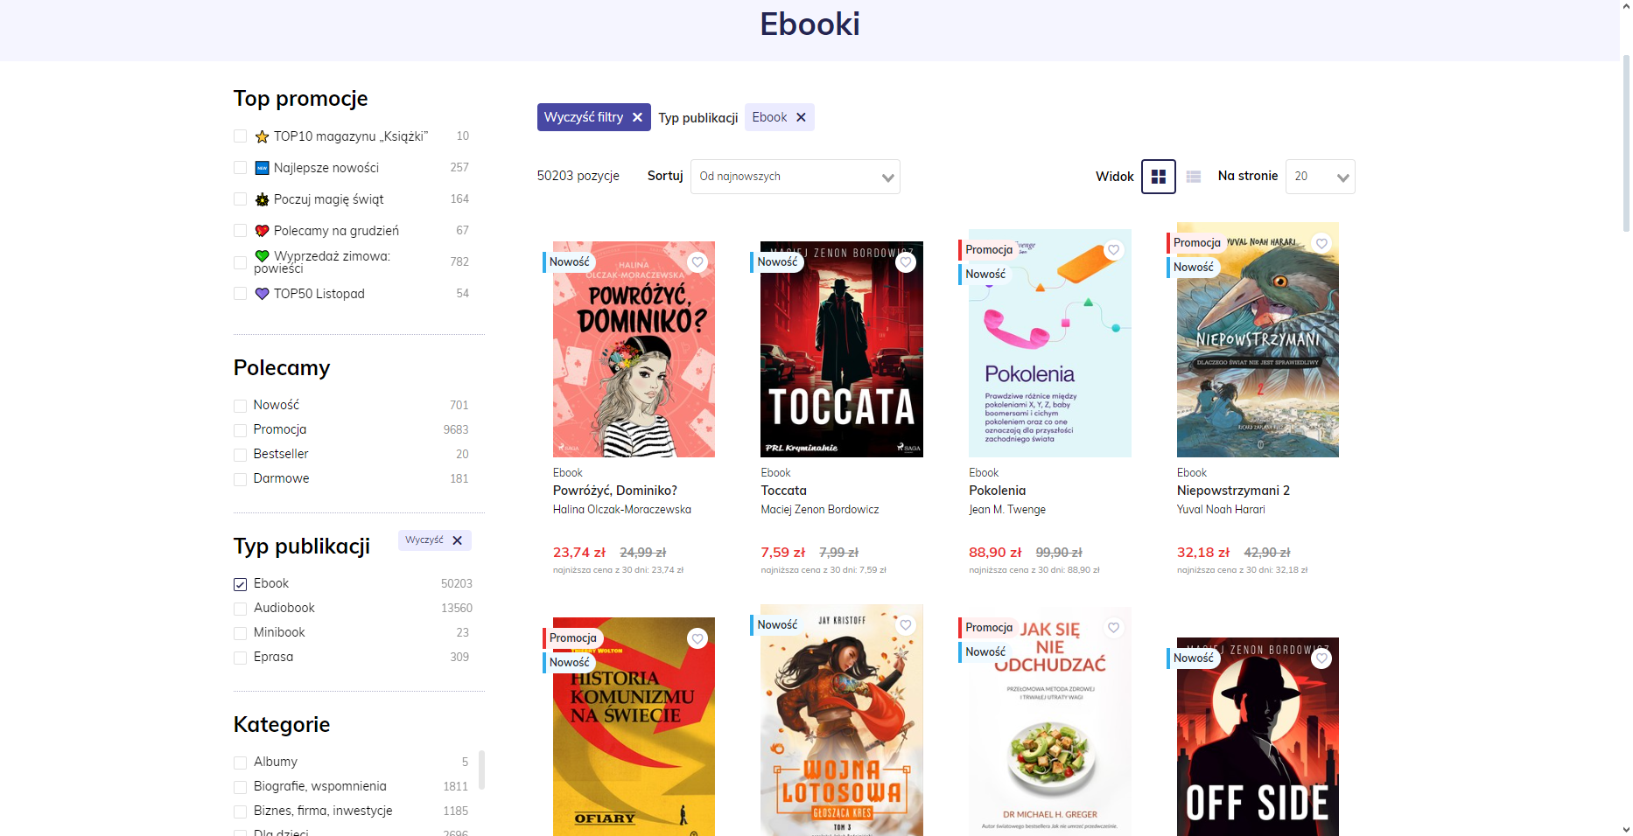Click the Poczuj magię świąt icon
1633x836 pixels.
pos(262,199)
